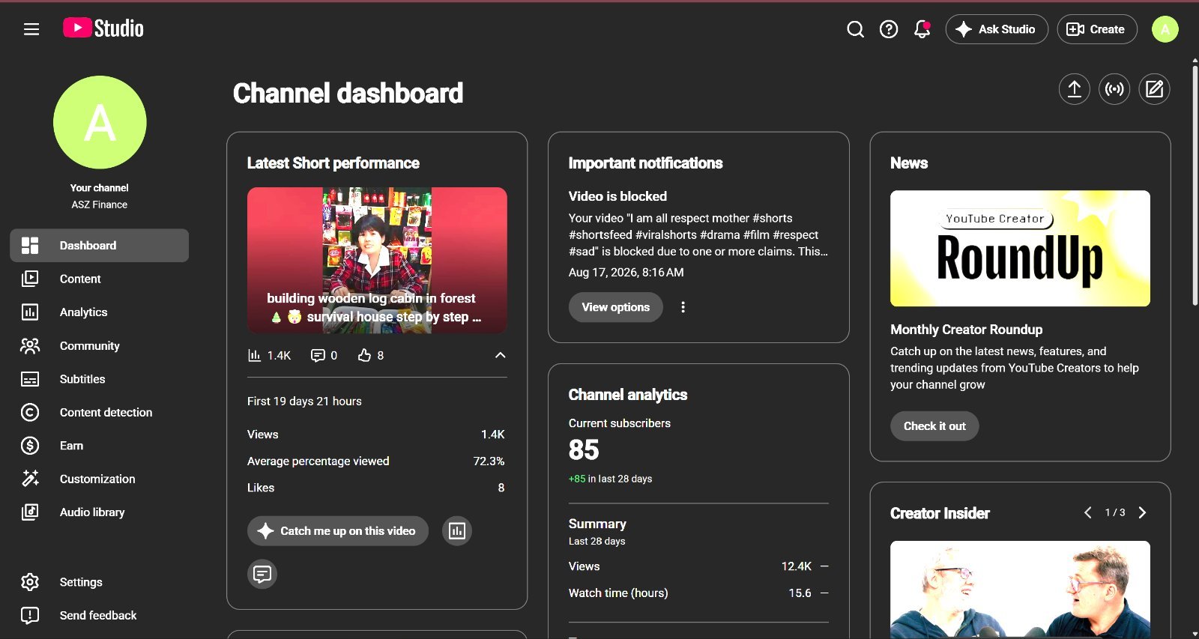Go to previous Creator Insider item
The image size is (1199, 639).
click(x=1088, y=512)
